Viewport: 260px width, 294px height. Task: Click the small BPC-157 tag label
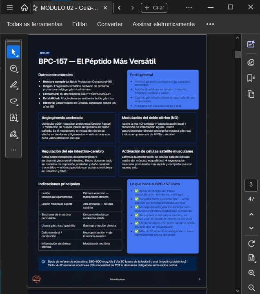pyautogui.click(x=44, y=53)
